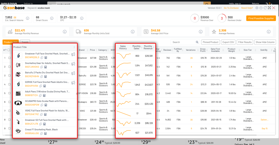
Task: Copy ASIN B0DTJNVGKG
Action: pos(41,67)
